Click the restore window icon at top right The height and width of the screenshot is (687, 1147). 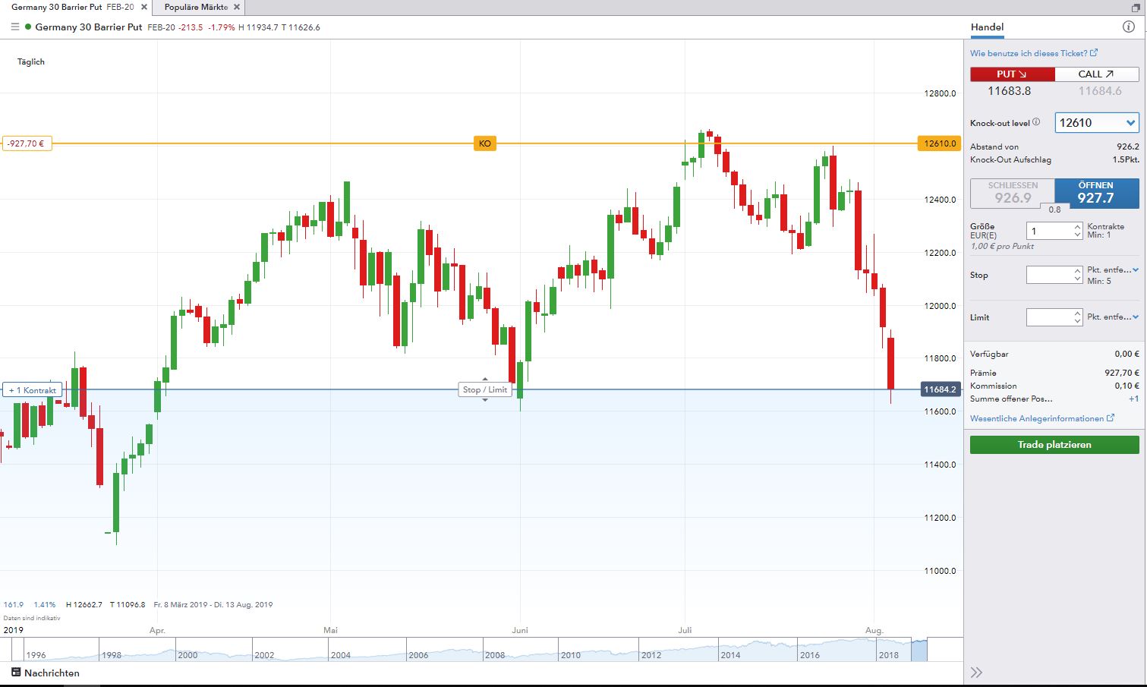1136,7
